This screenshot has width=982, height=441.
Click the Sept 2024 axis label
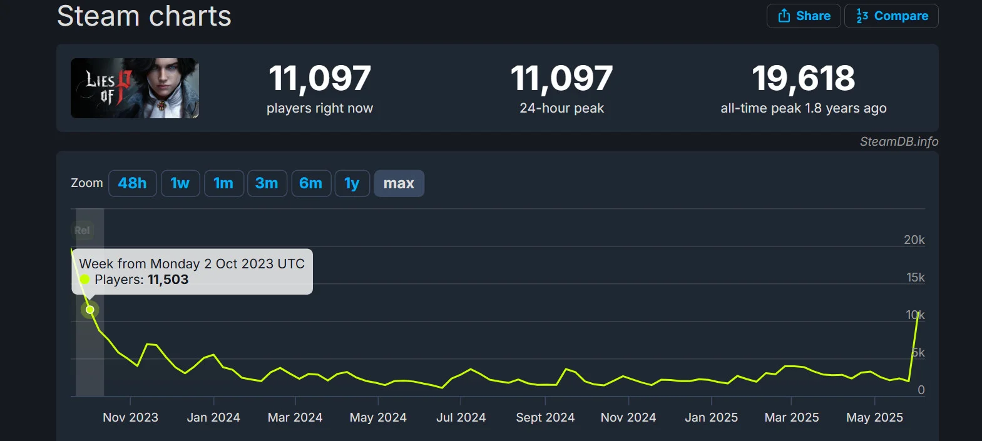point(545,417)
